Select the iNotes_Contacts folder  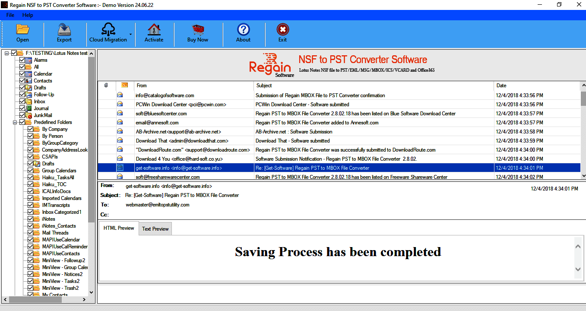[x=59, y=226]
